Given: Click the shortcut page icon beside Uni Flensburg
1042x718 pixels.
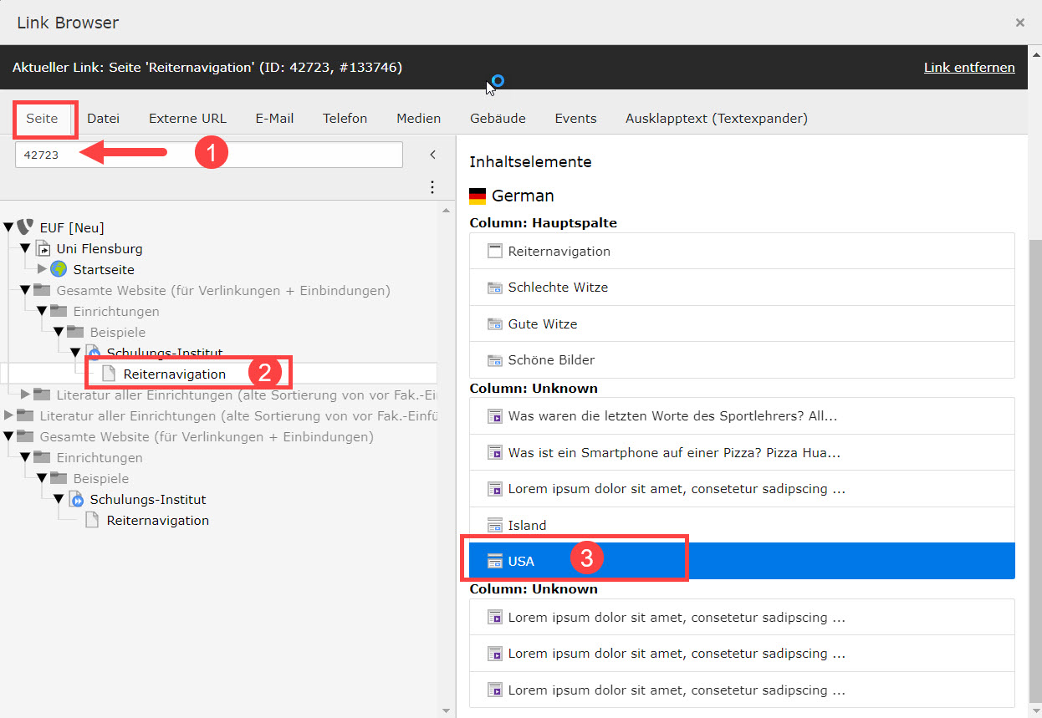Looking at the screenshot, I should click(x=43, y=248).
